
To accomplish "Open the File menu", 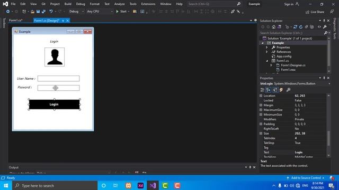I will tap(13, 4).
